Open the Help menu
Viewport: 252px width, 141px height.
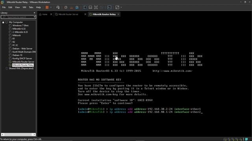click(x=39, y=7)
